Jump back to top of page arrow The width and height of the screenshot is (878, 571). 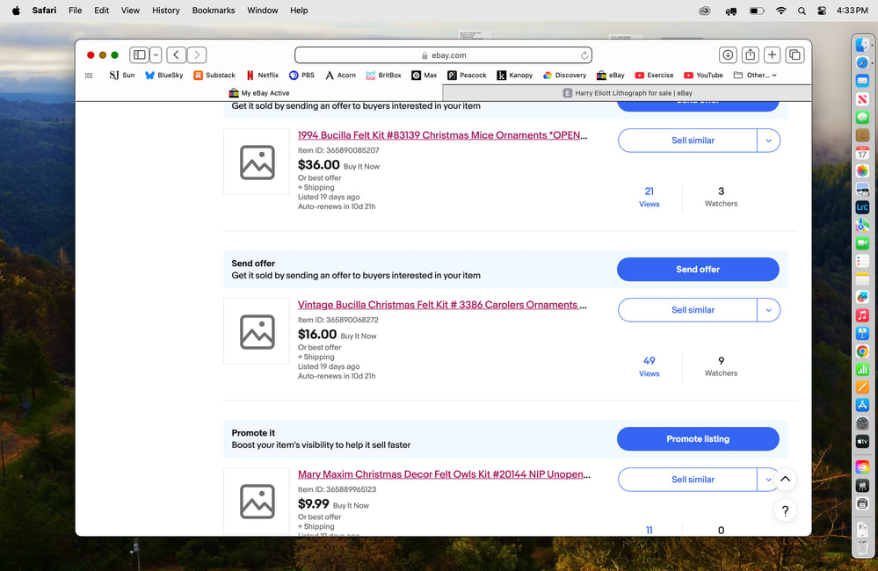coord(785,479)
